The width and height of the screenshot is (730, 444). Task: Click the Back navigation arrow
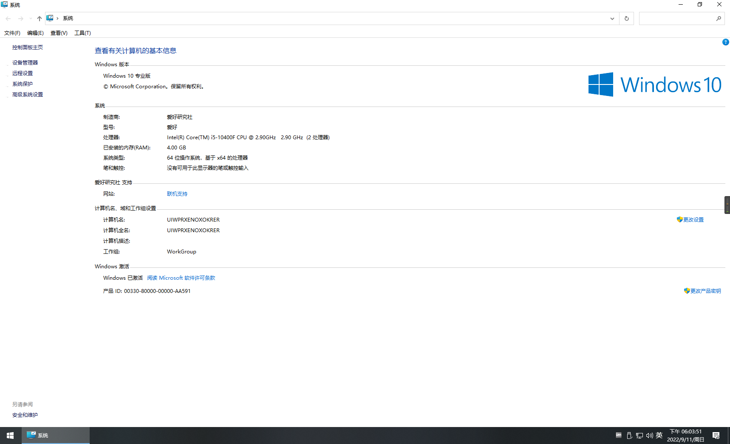pyautogui.click(x=8, y=18)
